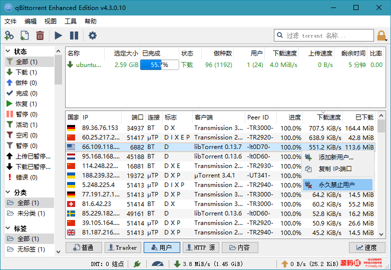The image size is (391, 270).
Task: Sort torrents by 名称 column header
Action: 85,53
